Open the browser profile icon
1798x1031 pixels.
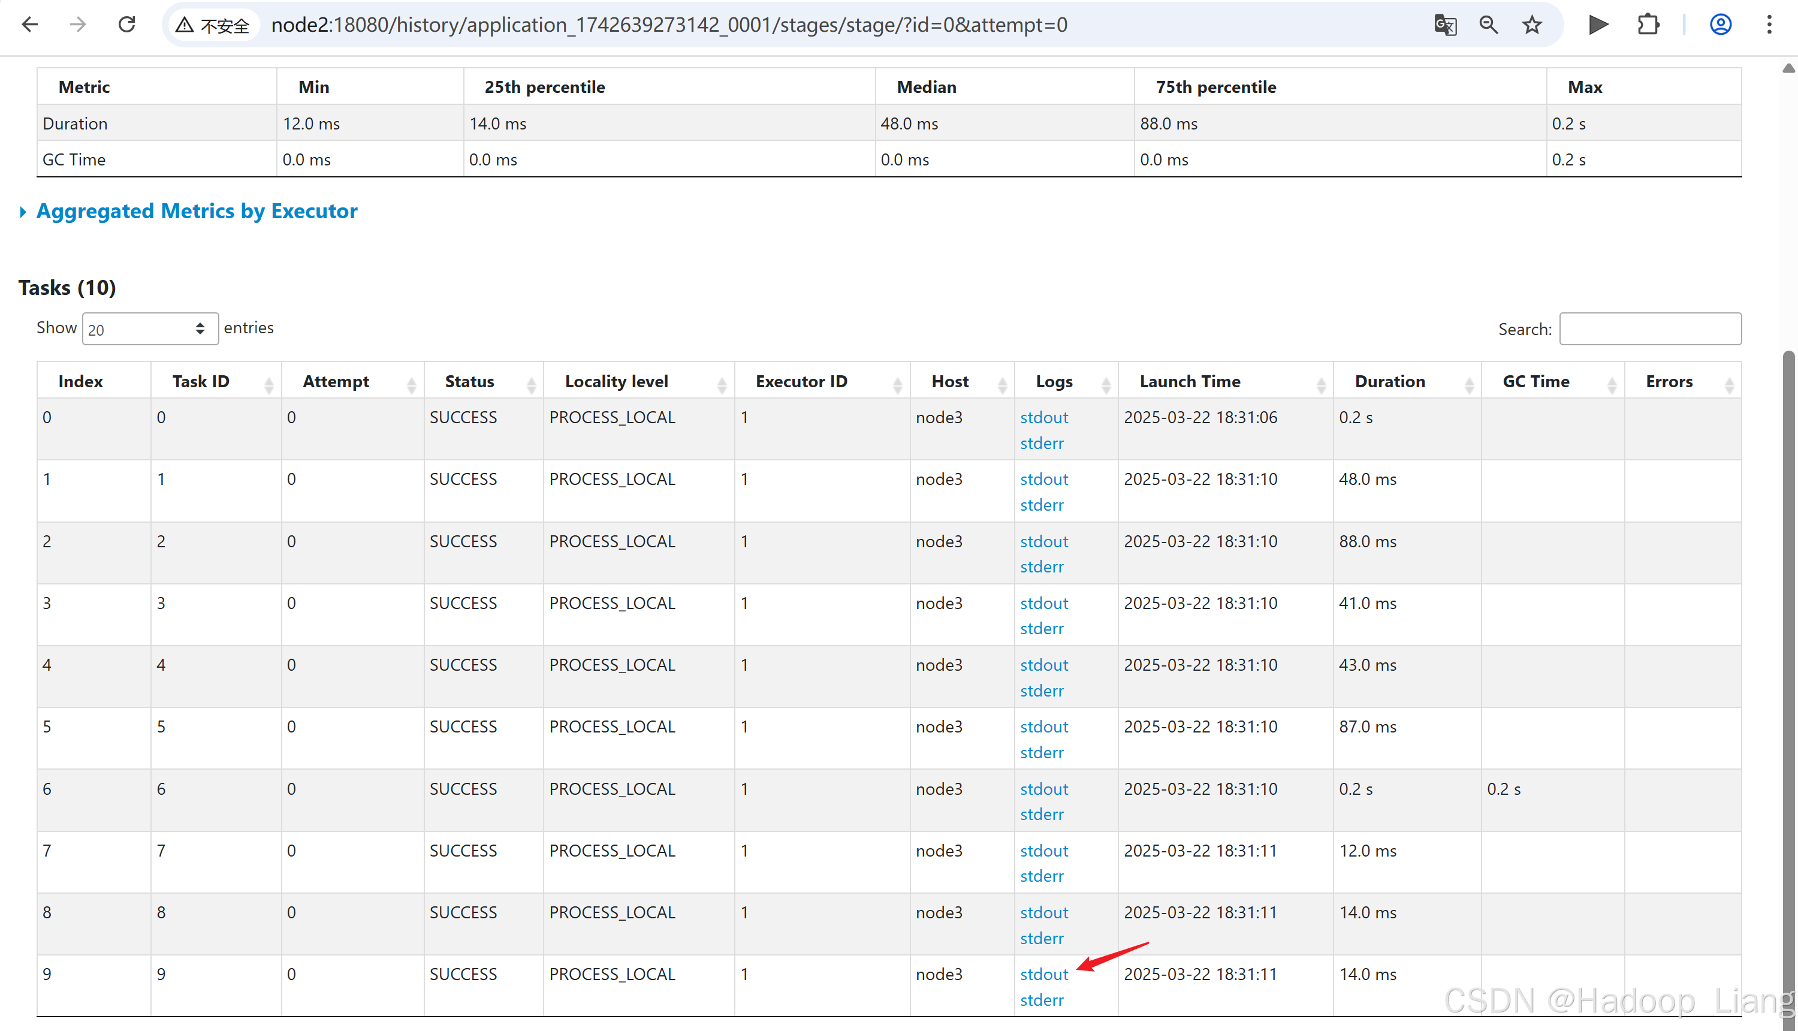coord(1720,25)
